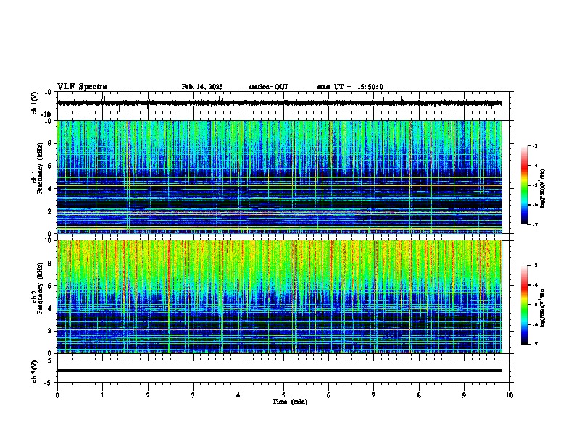
Task: Click the "Time (min)" axis title
Action: click(x=290, y=402)
